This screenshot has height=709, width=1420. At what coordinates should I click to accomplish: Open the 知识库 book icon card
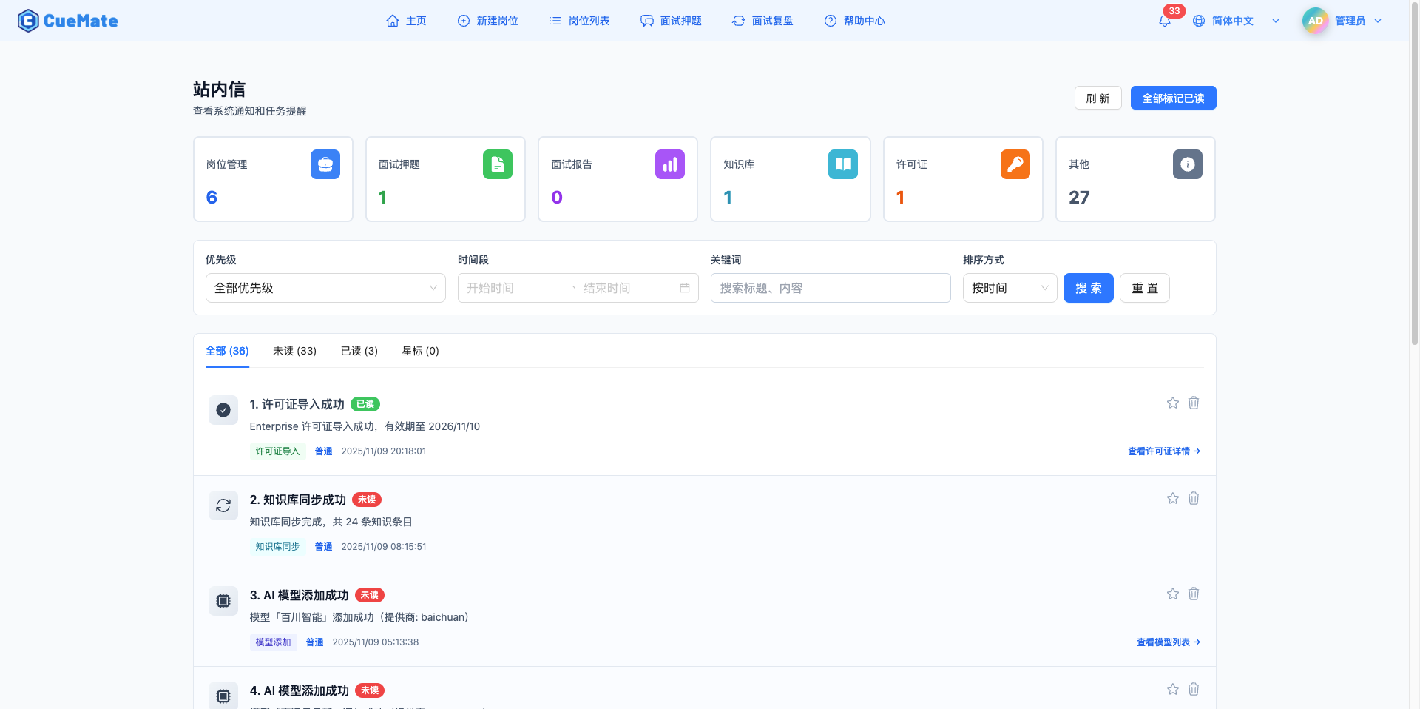842,164
